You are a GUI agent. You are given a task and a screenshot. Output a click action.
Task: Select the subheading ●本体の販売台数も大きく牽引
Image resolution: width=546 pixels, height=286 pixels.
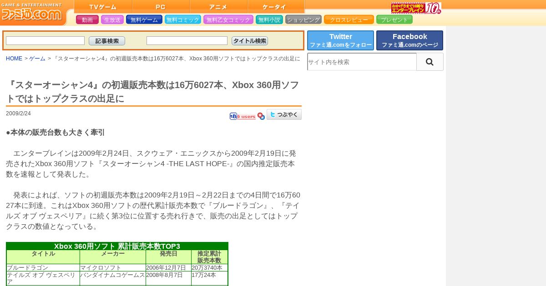56,133
